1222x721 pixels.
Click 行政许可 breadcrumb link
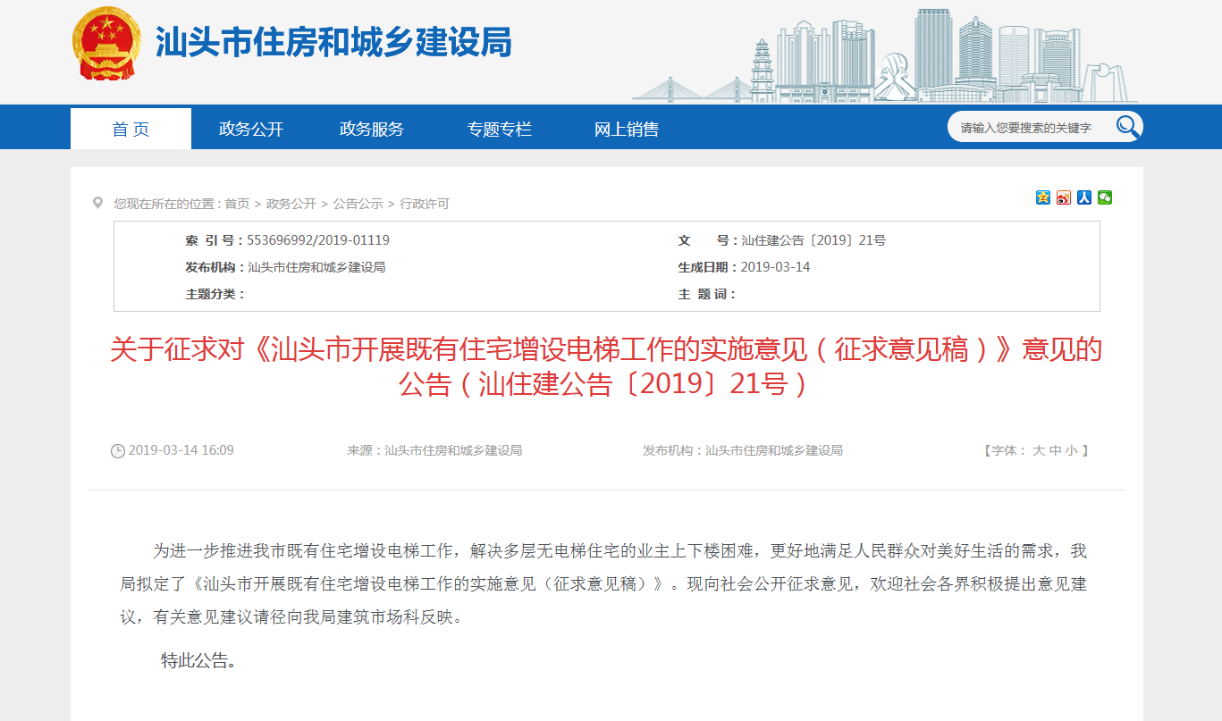pos(425,204)
